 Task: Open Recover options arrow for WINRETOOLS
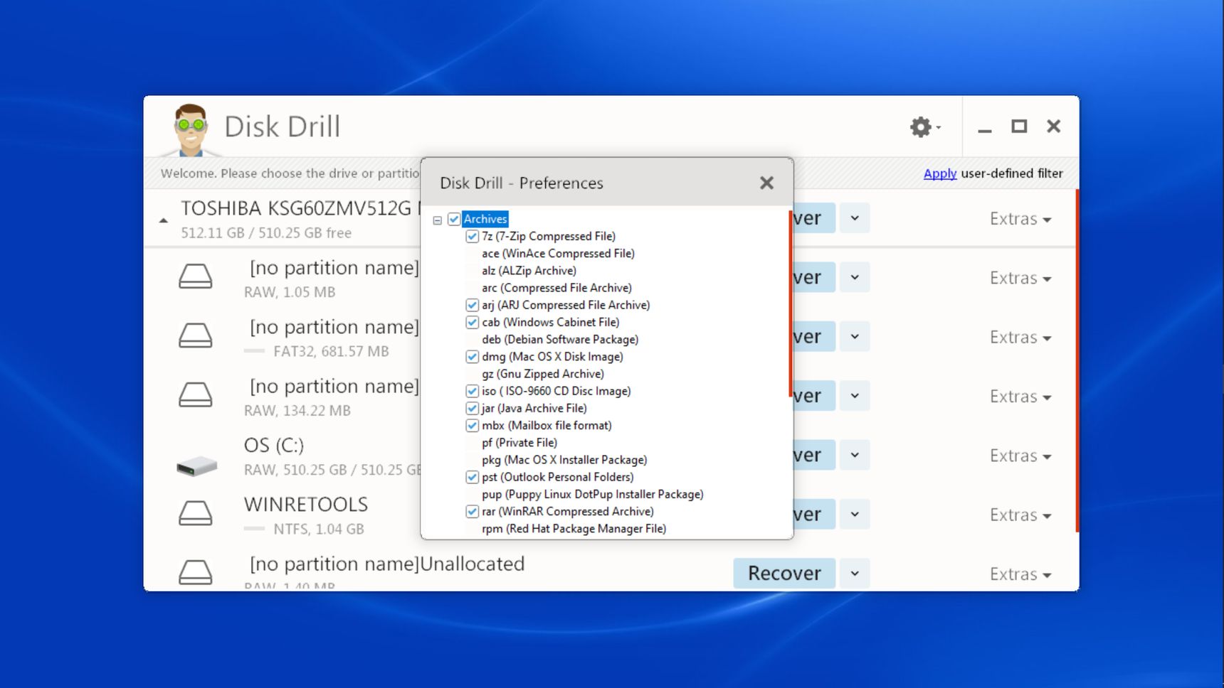[855, 515]
